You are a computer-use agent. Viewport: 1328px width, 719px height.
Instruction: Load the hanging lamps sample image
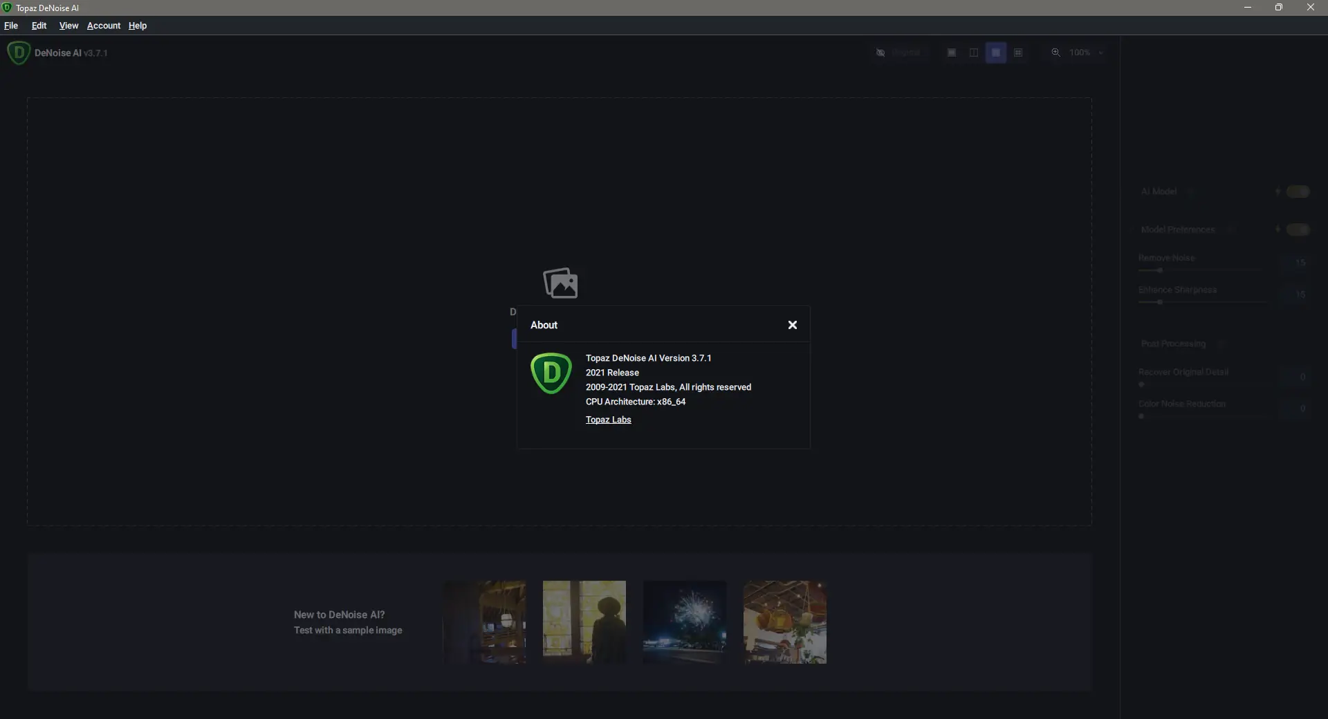coord(785,622)
